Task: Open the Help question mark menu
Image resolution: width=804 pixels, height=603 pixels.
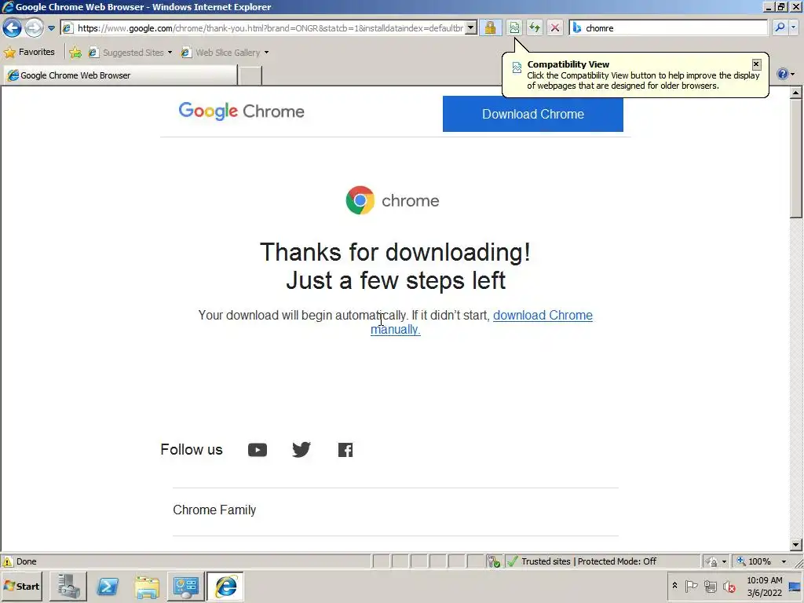Action: (785, 75)
